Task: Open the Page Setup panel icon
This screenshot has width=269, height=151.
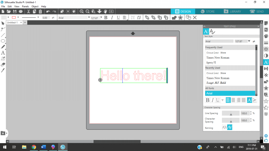Action: pyautogui.click(x=266, y=23)
